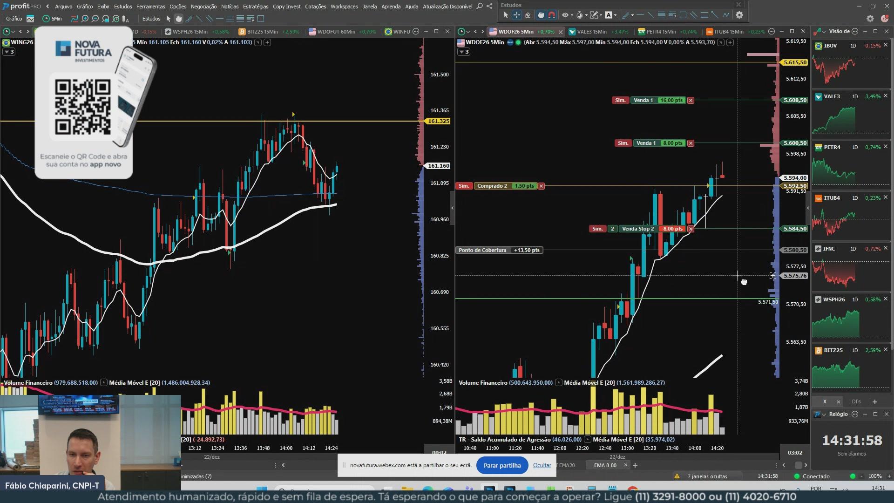Click the zoom in magnifier icon
Screen dimensions: 894x503
pos(85,19)
